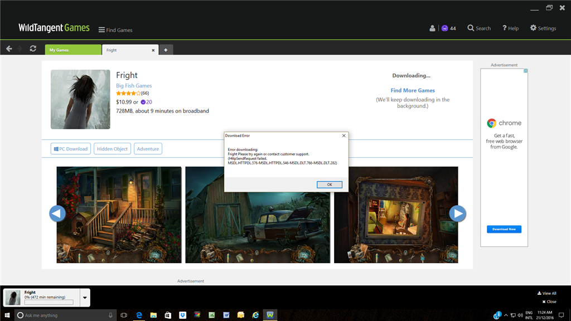Open the Find Games hamburger menu
The image size is (571, 321).
[x=115, y=30]
